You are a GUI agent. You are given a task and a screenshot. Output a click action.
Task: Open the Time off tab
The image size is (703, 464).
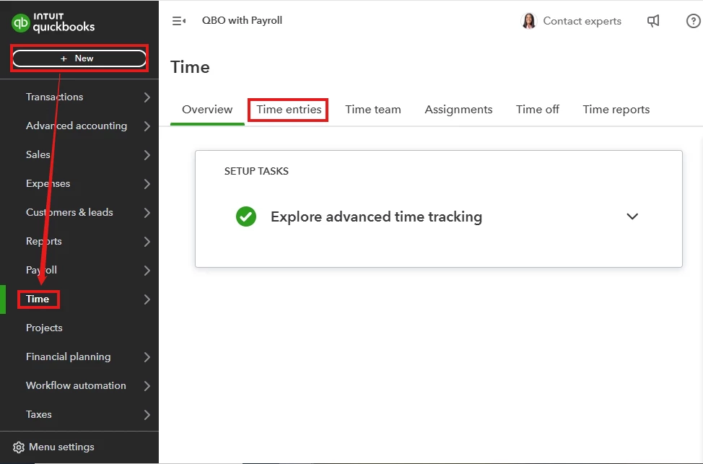coord(538,110)
